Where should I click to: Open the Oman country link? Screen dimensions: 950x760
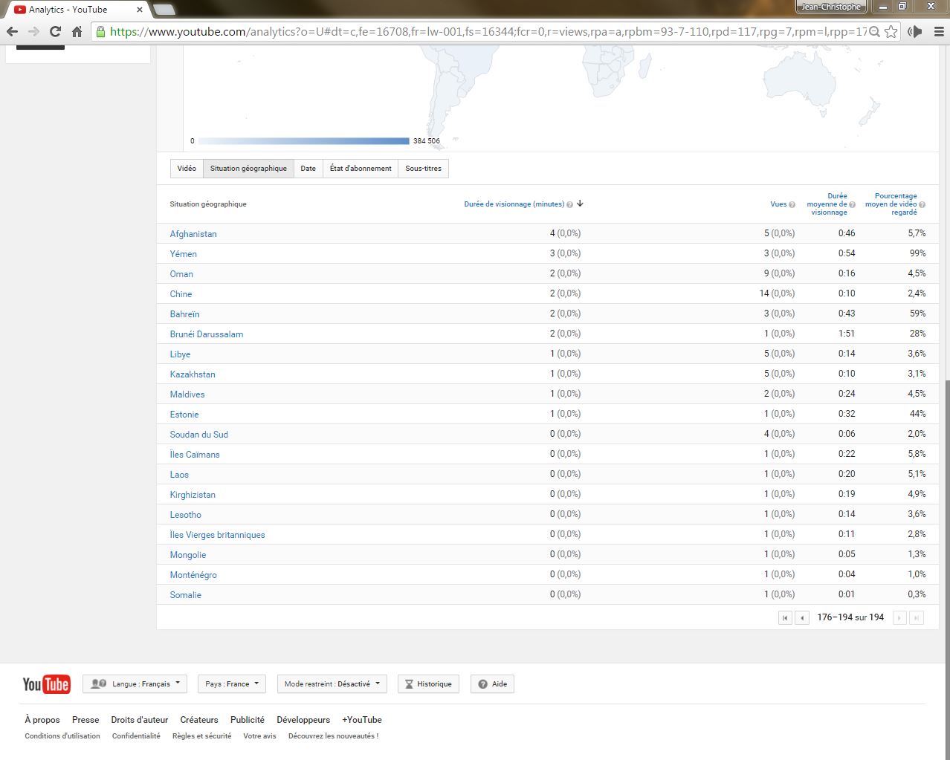coord(181,274)
